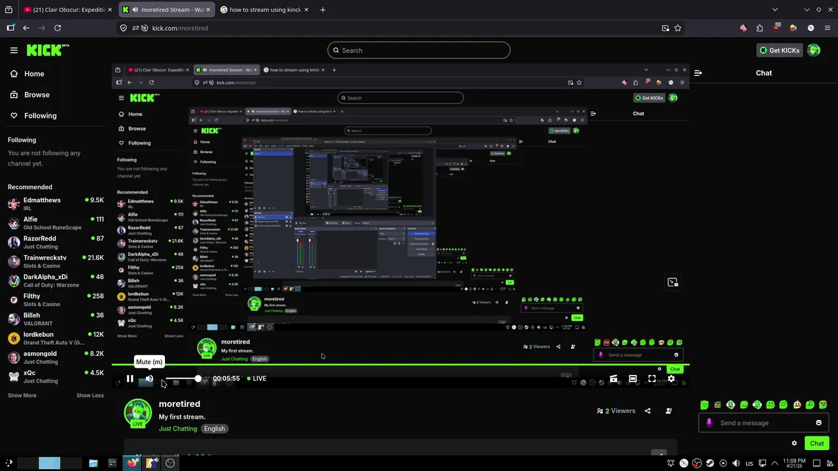Open Firefox from the taskbar
The height and width of the screenshot is (471, 838).
[x=133, y=463]
